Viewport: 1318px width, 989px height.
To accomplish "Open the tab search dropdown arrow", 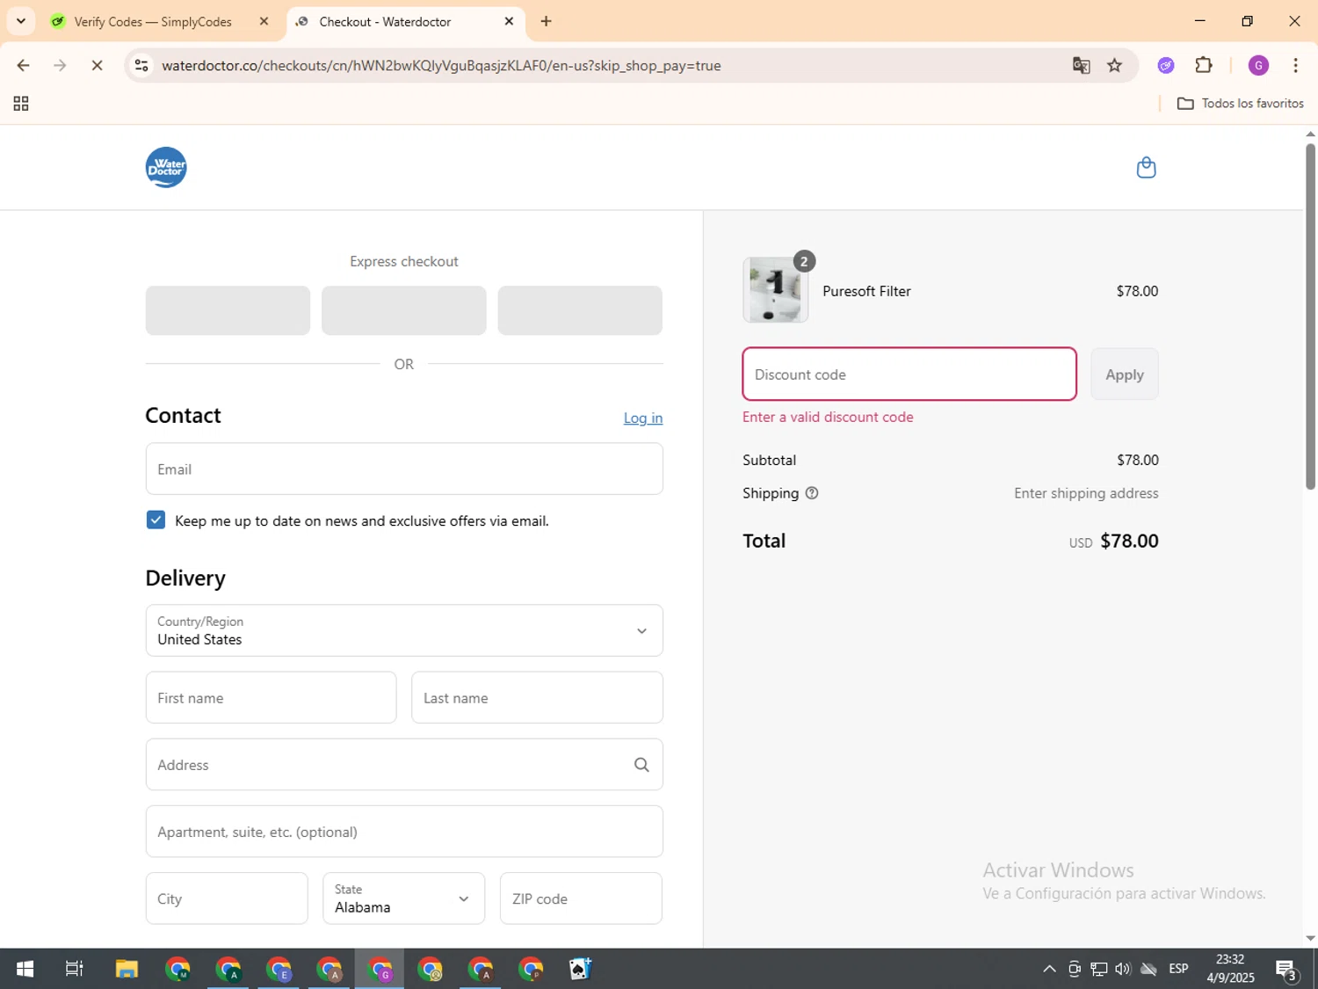I will pyautogui.click(x=21, y=21).
